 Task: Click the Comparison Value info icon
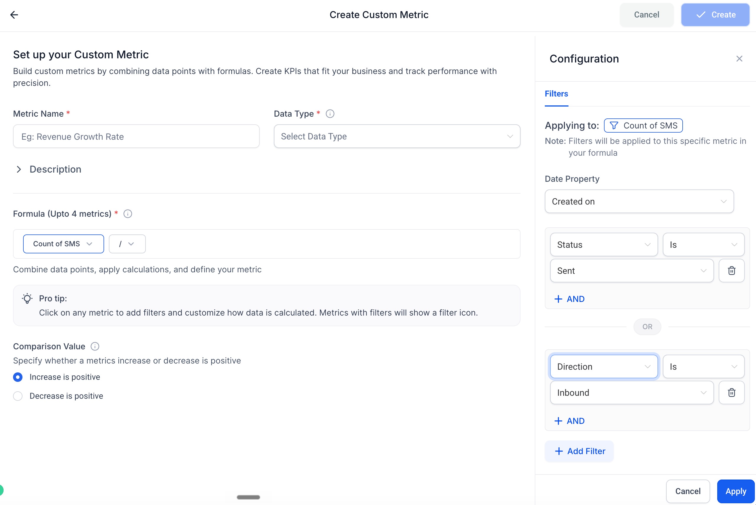click(95, 347)
